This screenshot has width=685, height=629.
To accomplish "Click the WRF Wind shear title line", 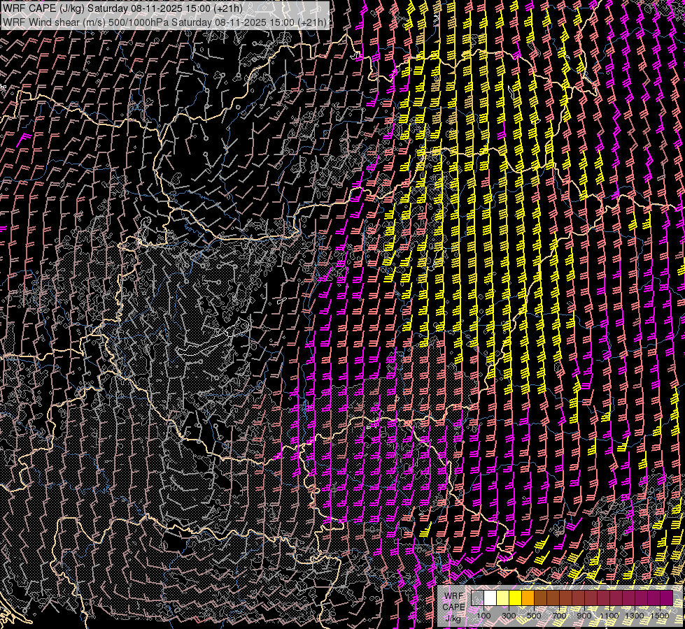I will point(165,22).
